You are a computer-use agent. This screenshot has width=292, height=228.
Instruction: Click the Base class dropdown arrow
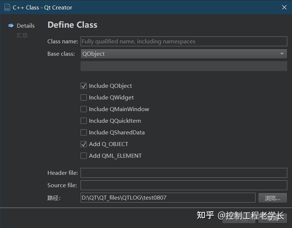coord(282,53)
